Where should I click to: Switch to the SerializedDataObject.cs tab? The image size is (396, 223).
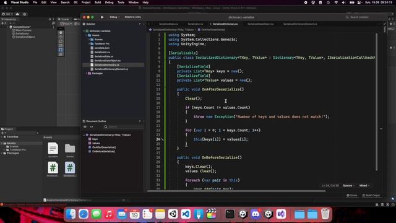click(260, 24)
